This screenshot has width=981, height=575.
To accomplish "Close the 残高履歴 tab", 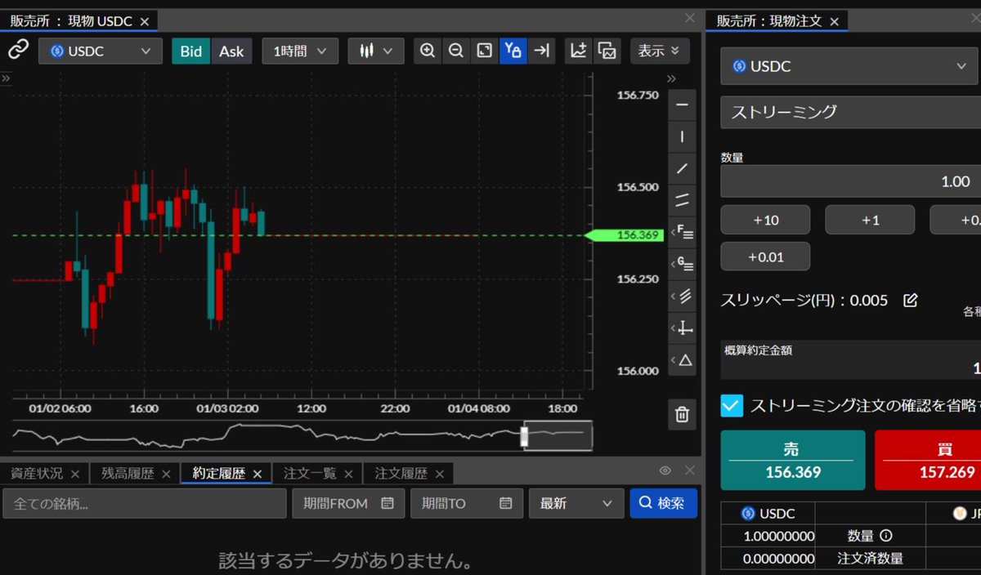I will pos(166,474).
